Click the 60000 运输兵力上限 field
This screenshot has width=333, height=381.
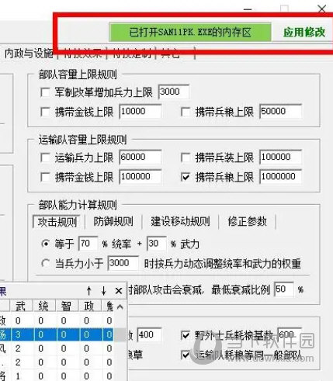tap(140, 157)
